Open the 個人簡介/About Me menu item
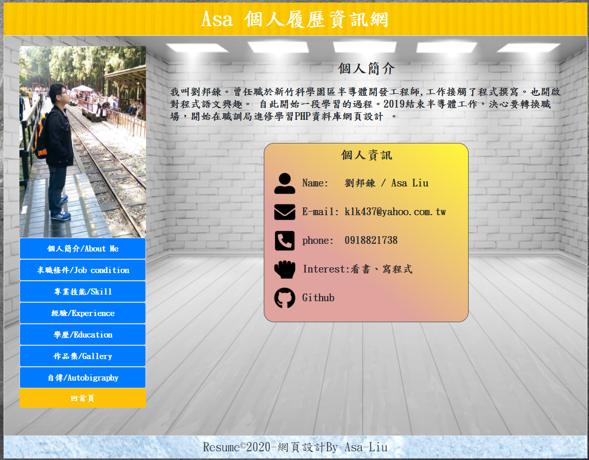Image resolution: width=589 pixels, height=460 pixels. pos(82,249)
